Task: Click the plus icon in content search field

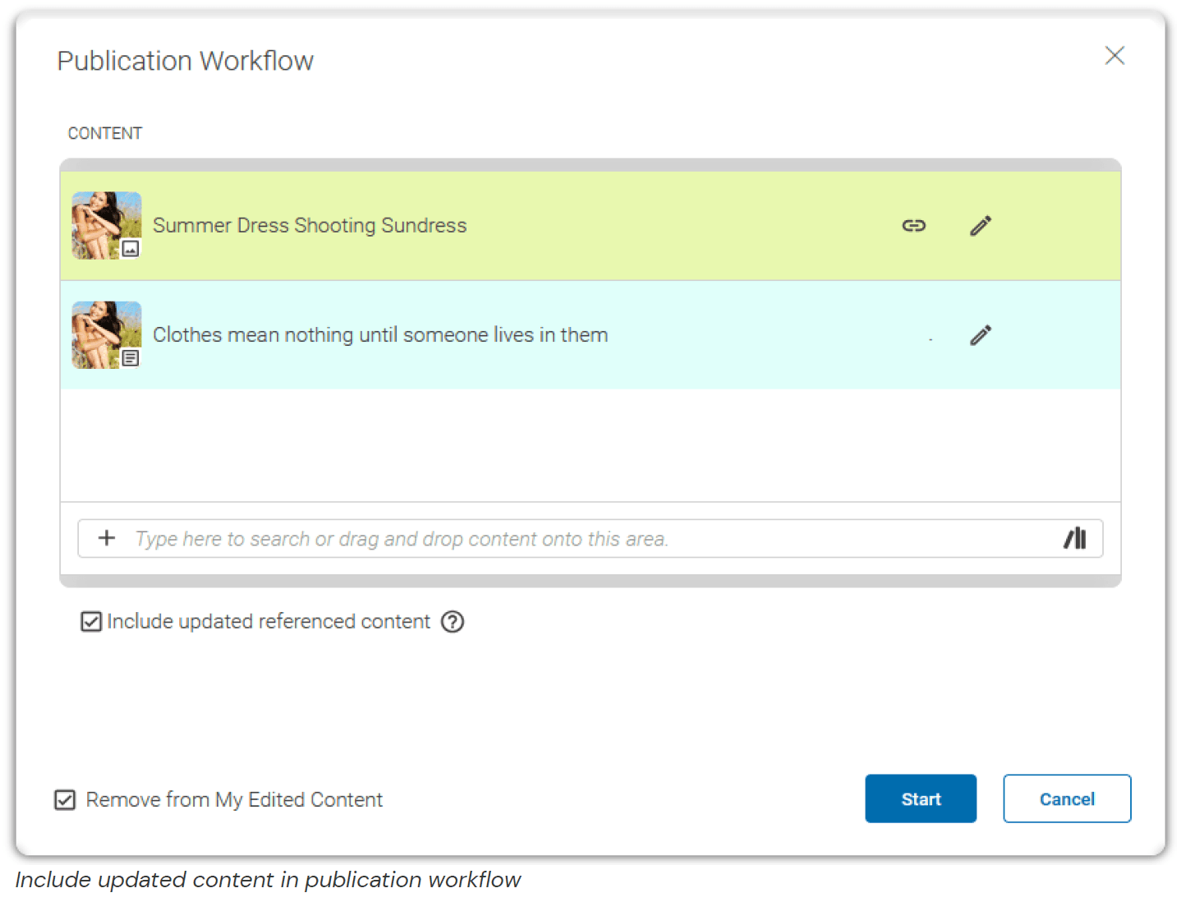Action: [107, 538]
